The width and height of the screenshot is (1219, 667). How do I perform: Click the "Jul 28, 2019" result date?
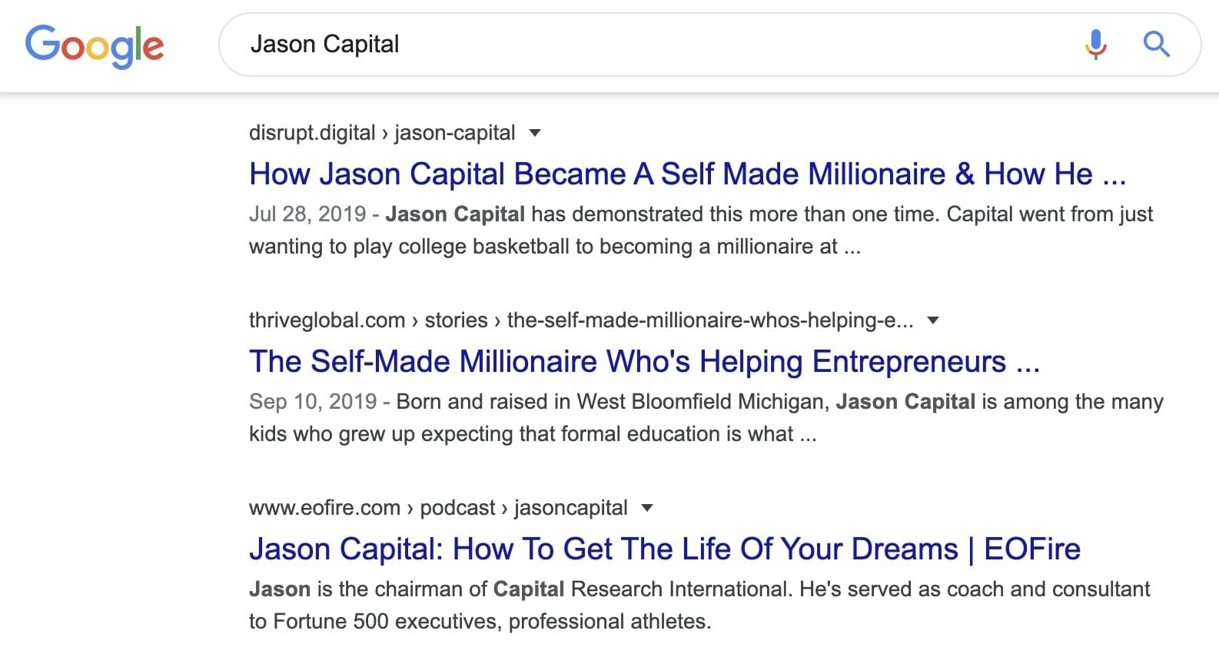[x=307, y=214]
